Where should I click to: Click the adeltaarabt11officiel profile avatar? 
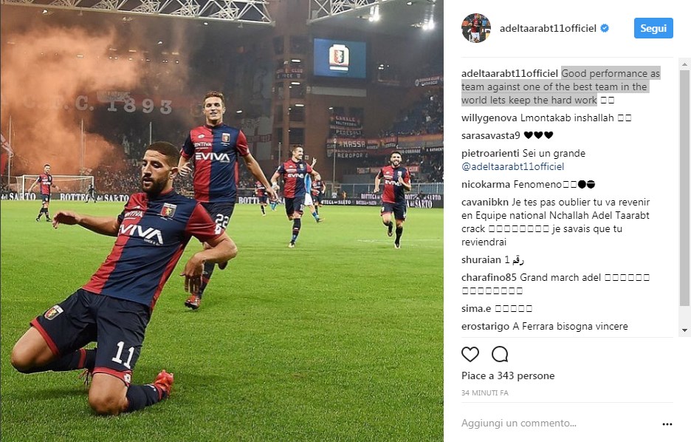[476, 28]
